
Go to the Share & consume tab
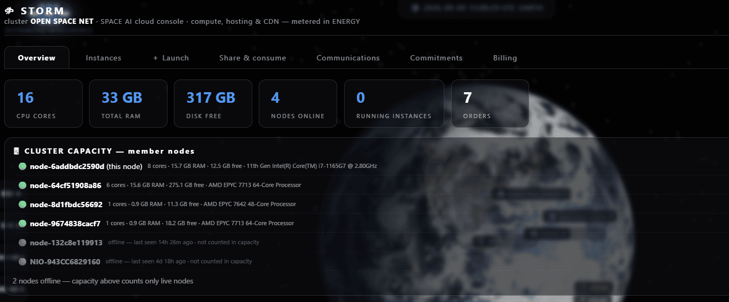point(252,58)
